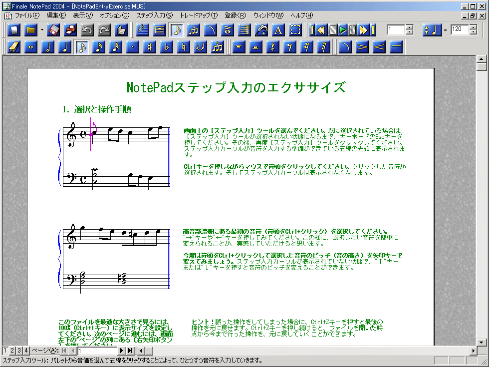Save using the floppy disk icon
489x367 pixels.
(x=54, y=30)
